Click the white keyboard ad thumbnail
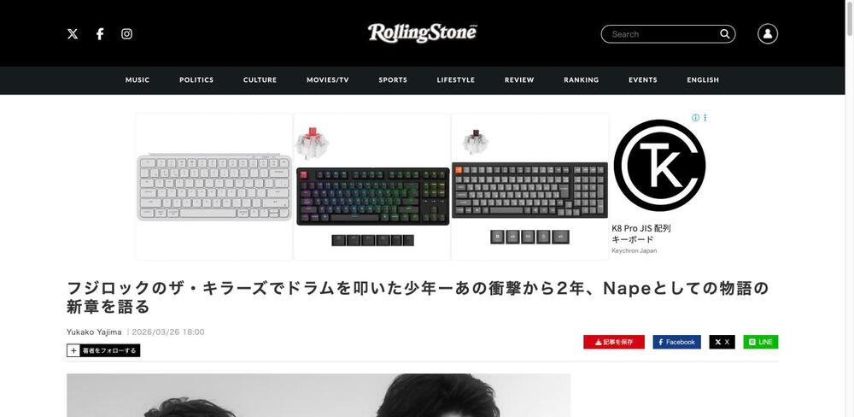 (214, 186)
